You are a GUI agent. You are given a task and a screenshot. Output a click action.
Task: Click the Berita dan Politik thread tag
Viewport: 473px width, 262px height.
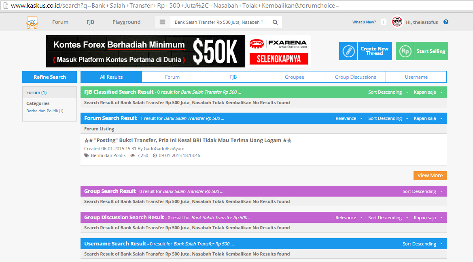point(108,155)
